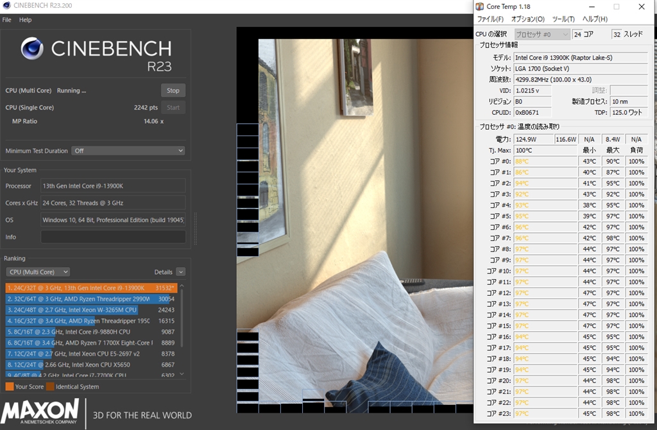
Task: Select the Xeon E5-2697 v2 ranking row
Action: 91,354
